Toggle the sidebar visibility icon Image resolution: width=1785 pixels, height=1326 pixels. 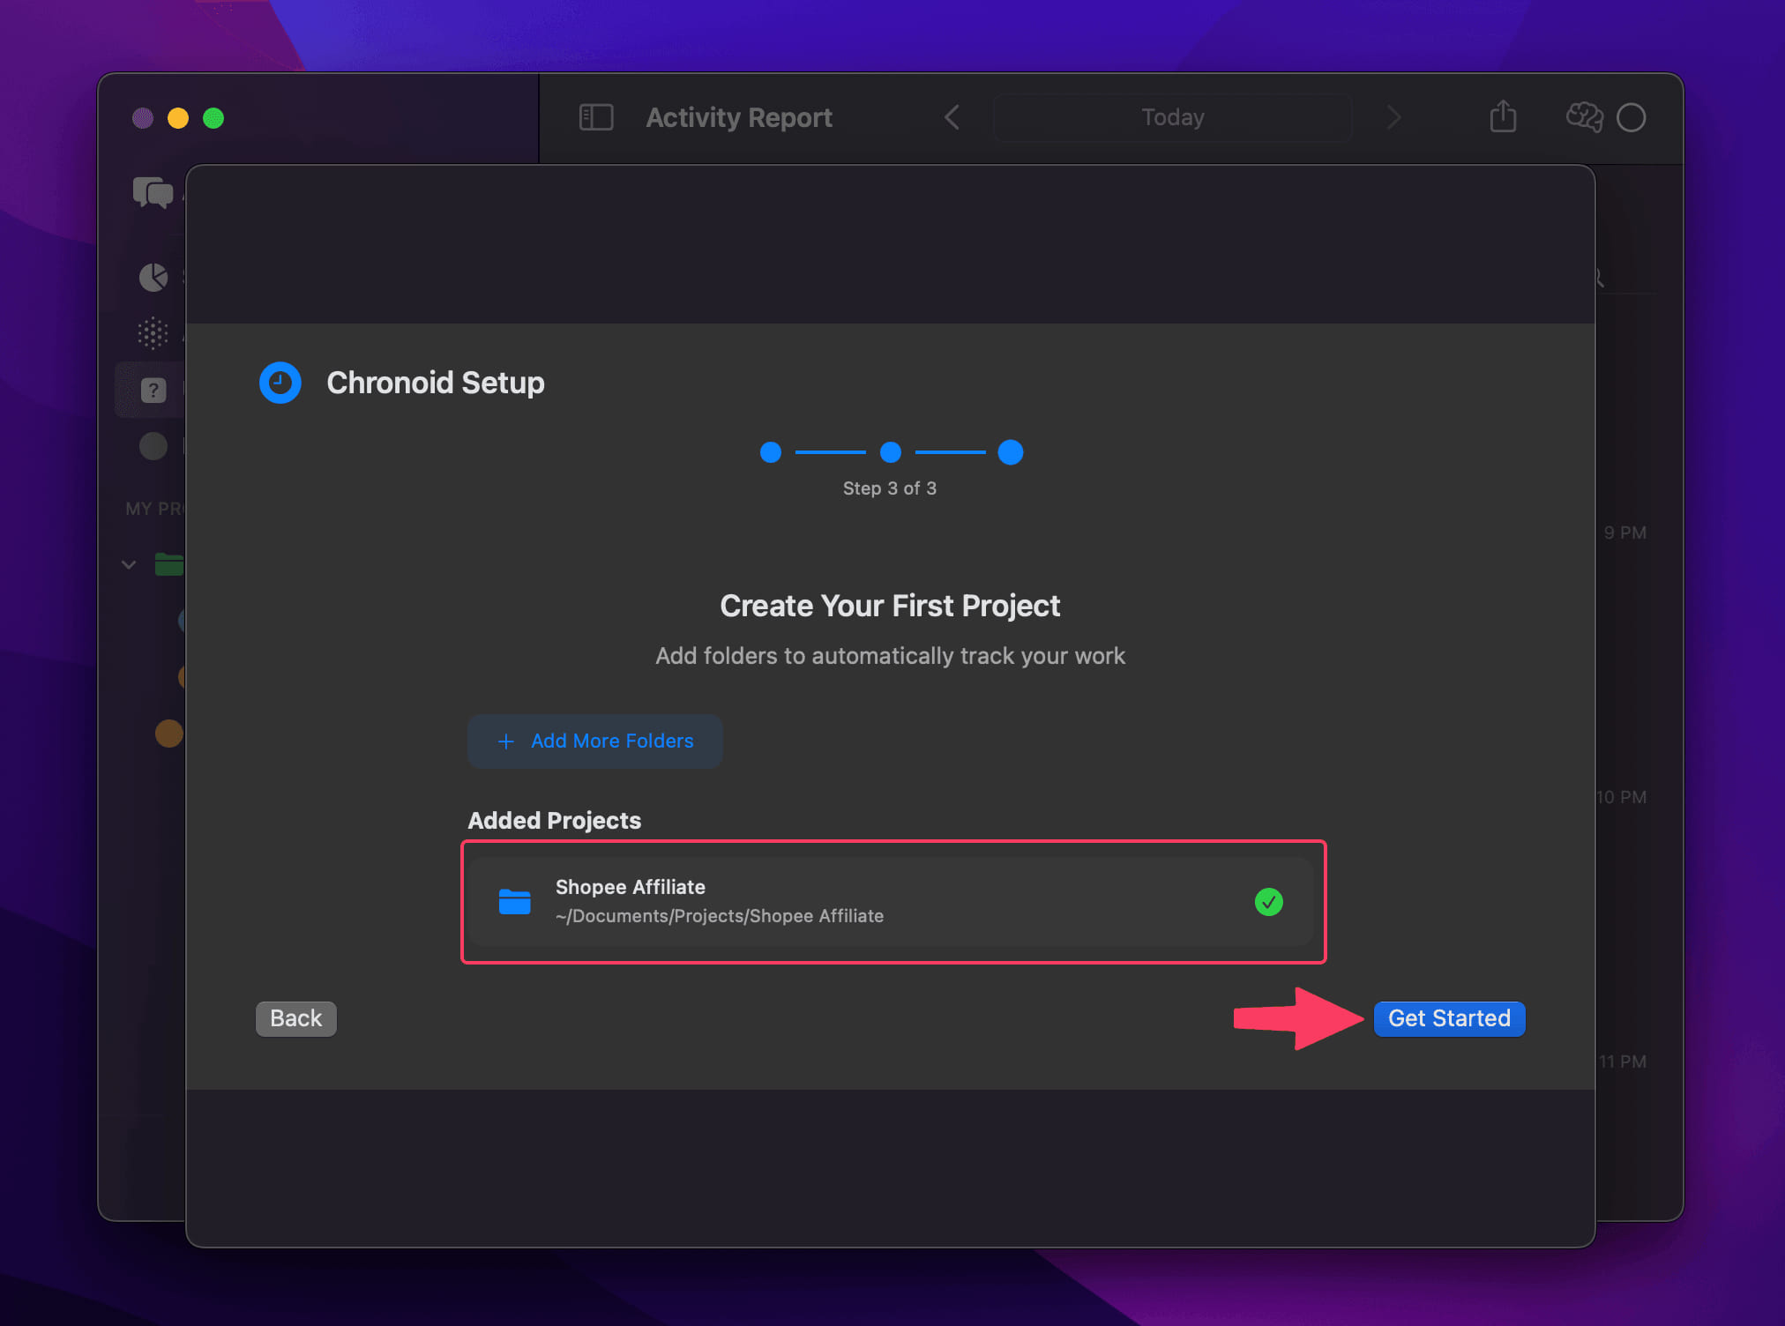click(x=596, y=116)
